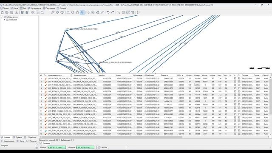Screen dimensions: 272x153
Task: Switch to the Пункты tab
Action: tap(17, 137)
